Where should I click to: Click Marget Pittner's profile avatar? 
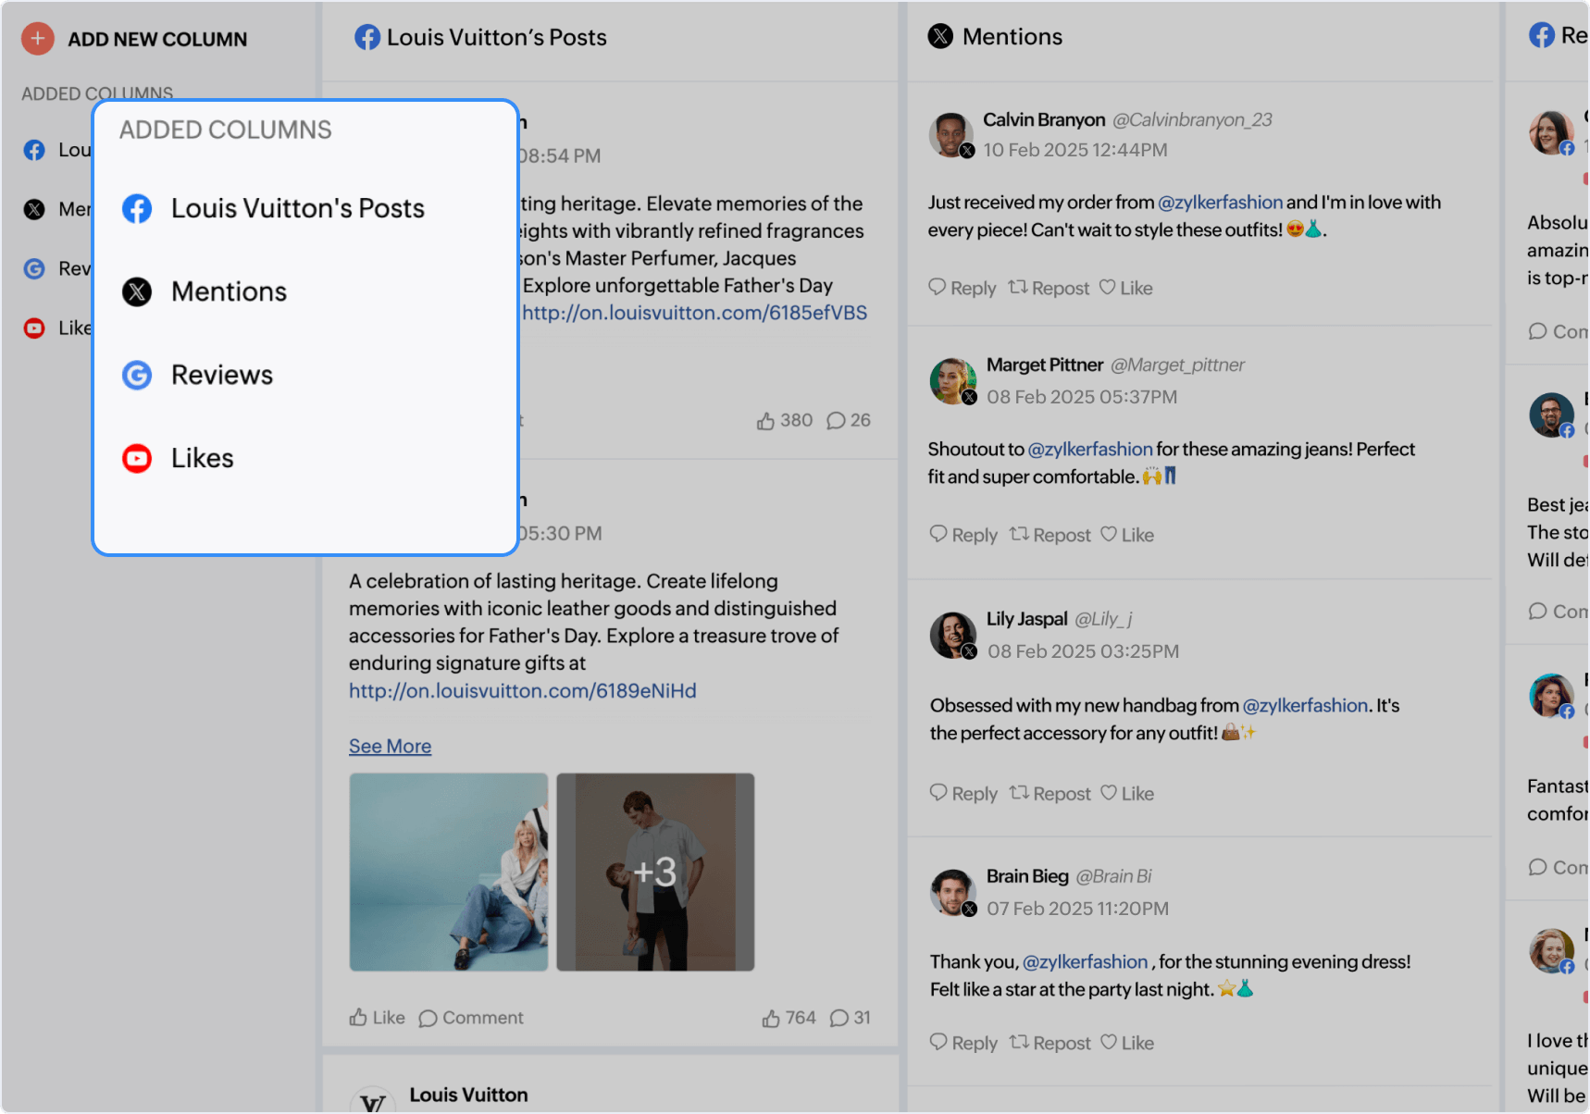(952, 380)
